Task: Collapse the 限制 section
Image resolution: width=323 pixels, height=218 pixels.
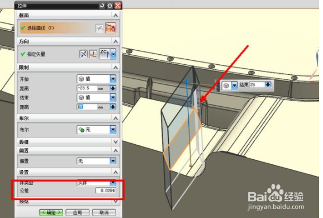Action: (116, 68)
